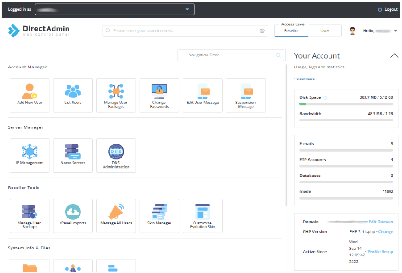Click the DirectAdmin logo
The width and height of the screenshot is (402, 273).
point(39,31)
